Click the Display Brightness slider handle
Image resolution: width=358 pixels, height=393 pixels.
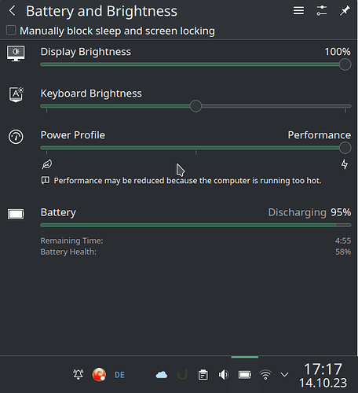pyautogui.click(x=345, y=64)
